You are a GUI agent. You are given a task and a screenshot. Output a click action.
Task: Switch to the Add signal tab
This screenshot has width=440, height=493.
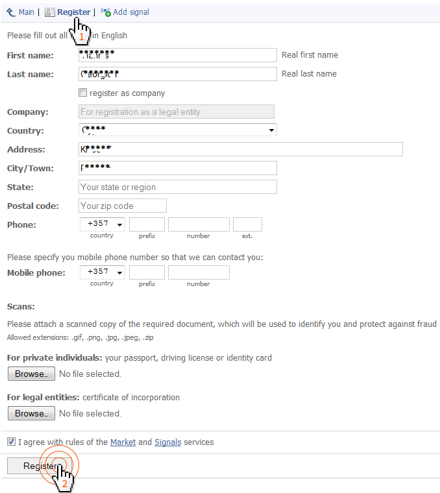click(130, 12)
